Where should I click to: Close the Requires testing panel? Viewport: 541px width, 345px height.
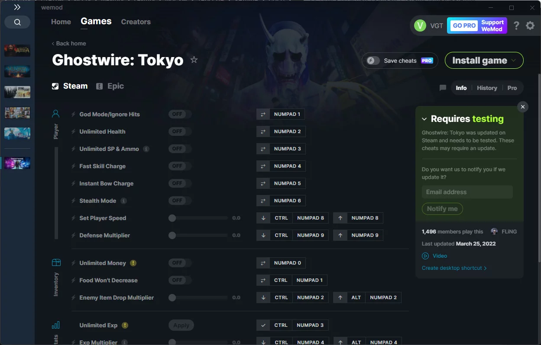pyautogui.click(x=523, y=107)
